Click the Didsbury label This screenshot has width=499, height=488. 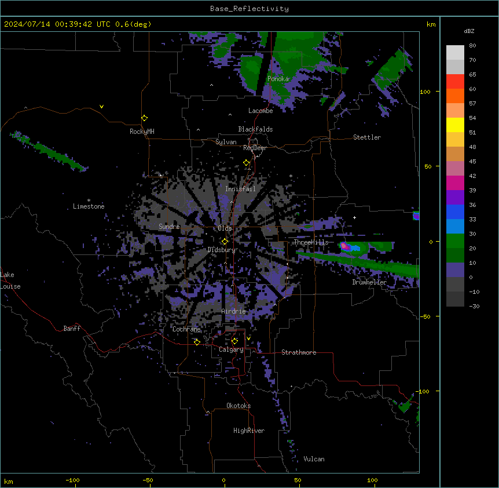tap(222, 250)
